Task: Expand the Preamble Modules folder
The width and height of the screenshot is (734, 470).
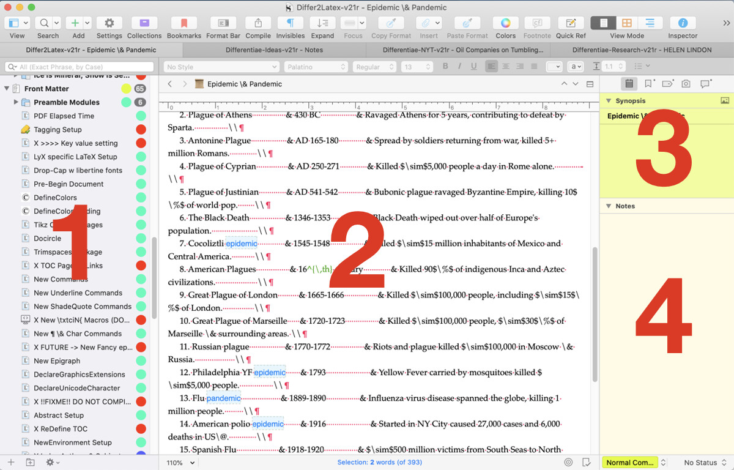Action: click(16, 102)
